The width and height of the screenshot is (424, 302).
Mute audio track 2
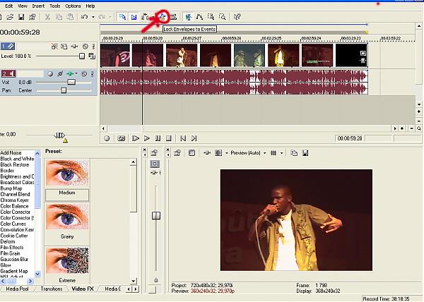coord(84,73)
